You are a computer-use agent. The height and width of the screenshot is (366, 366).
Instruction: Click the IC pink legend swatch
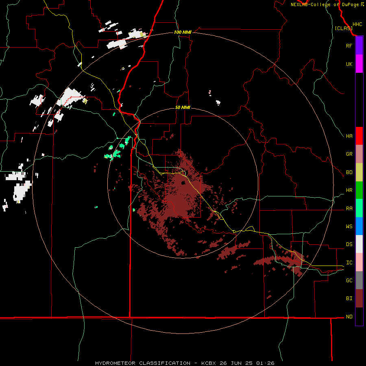(x=359, y=262)
